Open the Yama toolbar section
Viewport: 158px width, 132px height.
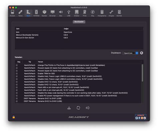20,13
